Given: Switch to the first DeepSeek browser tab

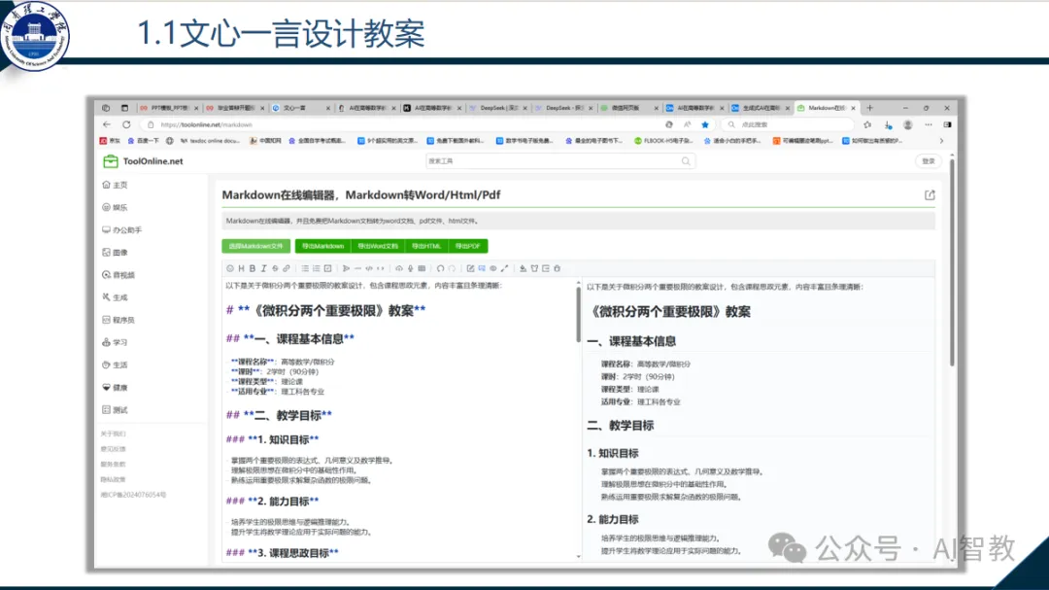Looking at the screenshot, I should (498, 108).
